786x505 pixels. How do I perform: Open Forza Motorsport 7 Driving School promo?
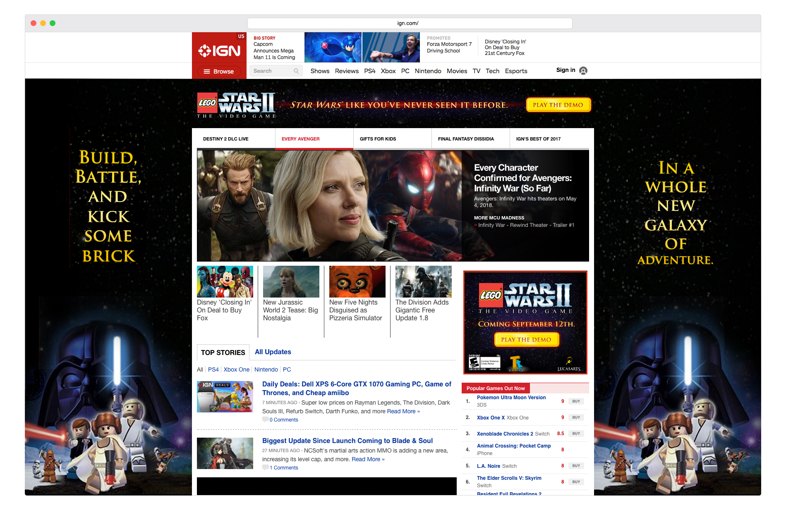pos(449,48)
